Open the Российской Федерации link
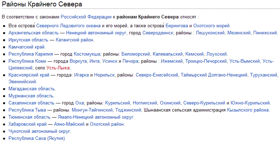Screen dimensions: 280x142 click(x=86, y=17)
